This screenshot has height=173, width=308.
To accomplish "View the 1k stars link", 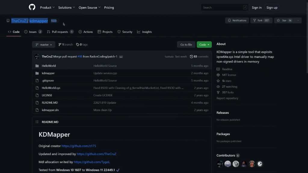I will coord(224,81).
